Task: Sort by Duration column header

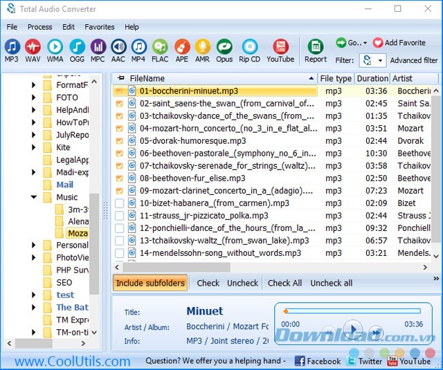Action: [372, 78]
